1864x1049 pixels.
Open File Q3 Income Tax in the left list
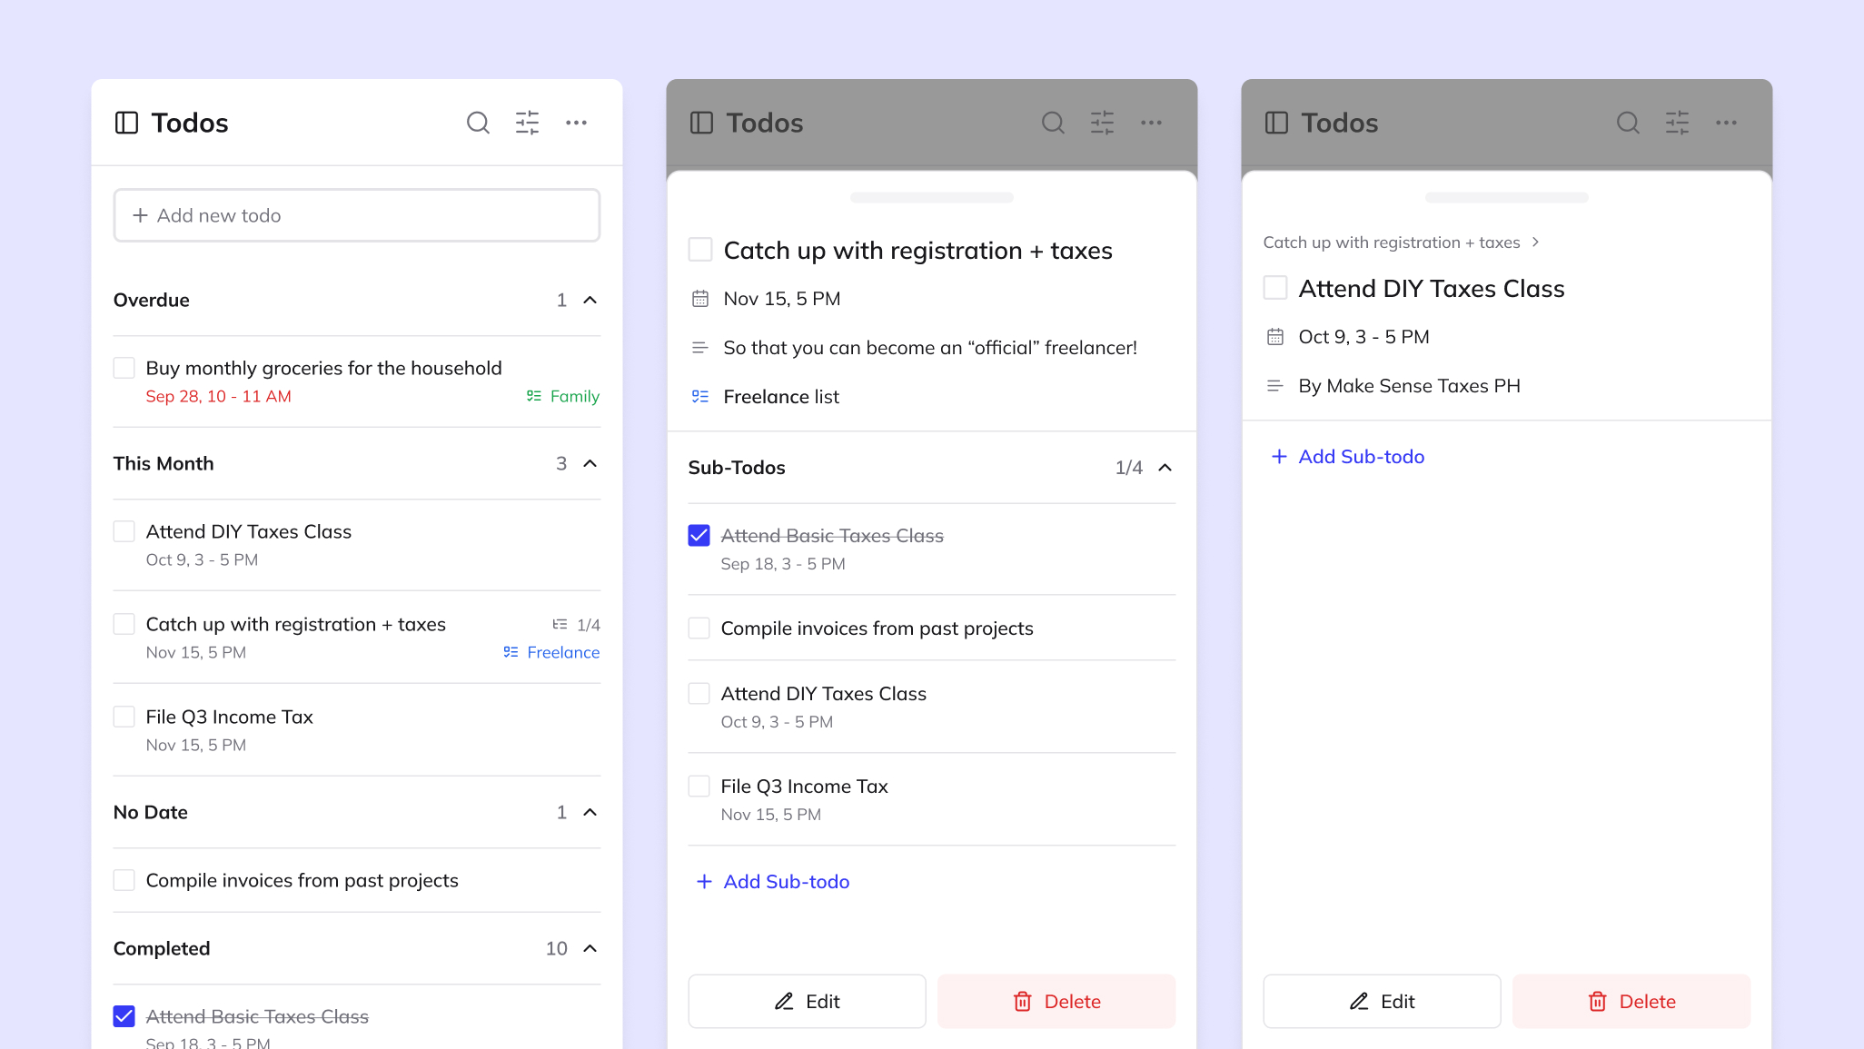pos(229,717)
